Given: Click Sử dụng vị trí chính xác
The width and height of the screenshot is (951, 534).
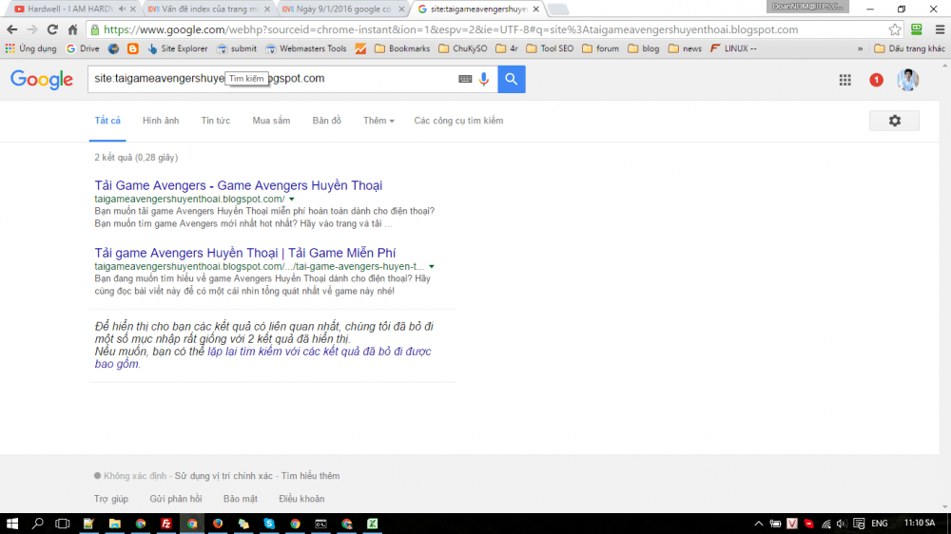Looking at the screenshot, I should [x=223, y=476].
